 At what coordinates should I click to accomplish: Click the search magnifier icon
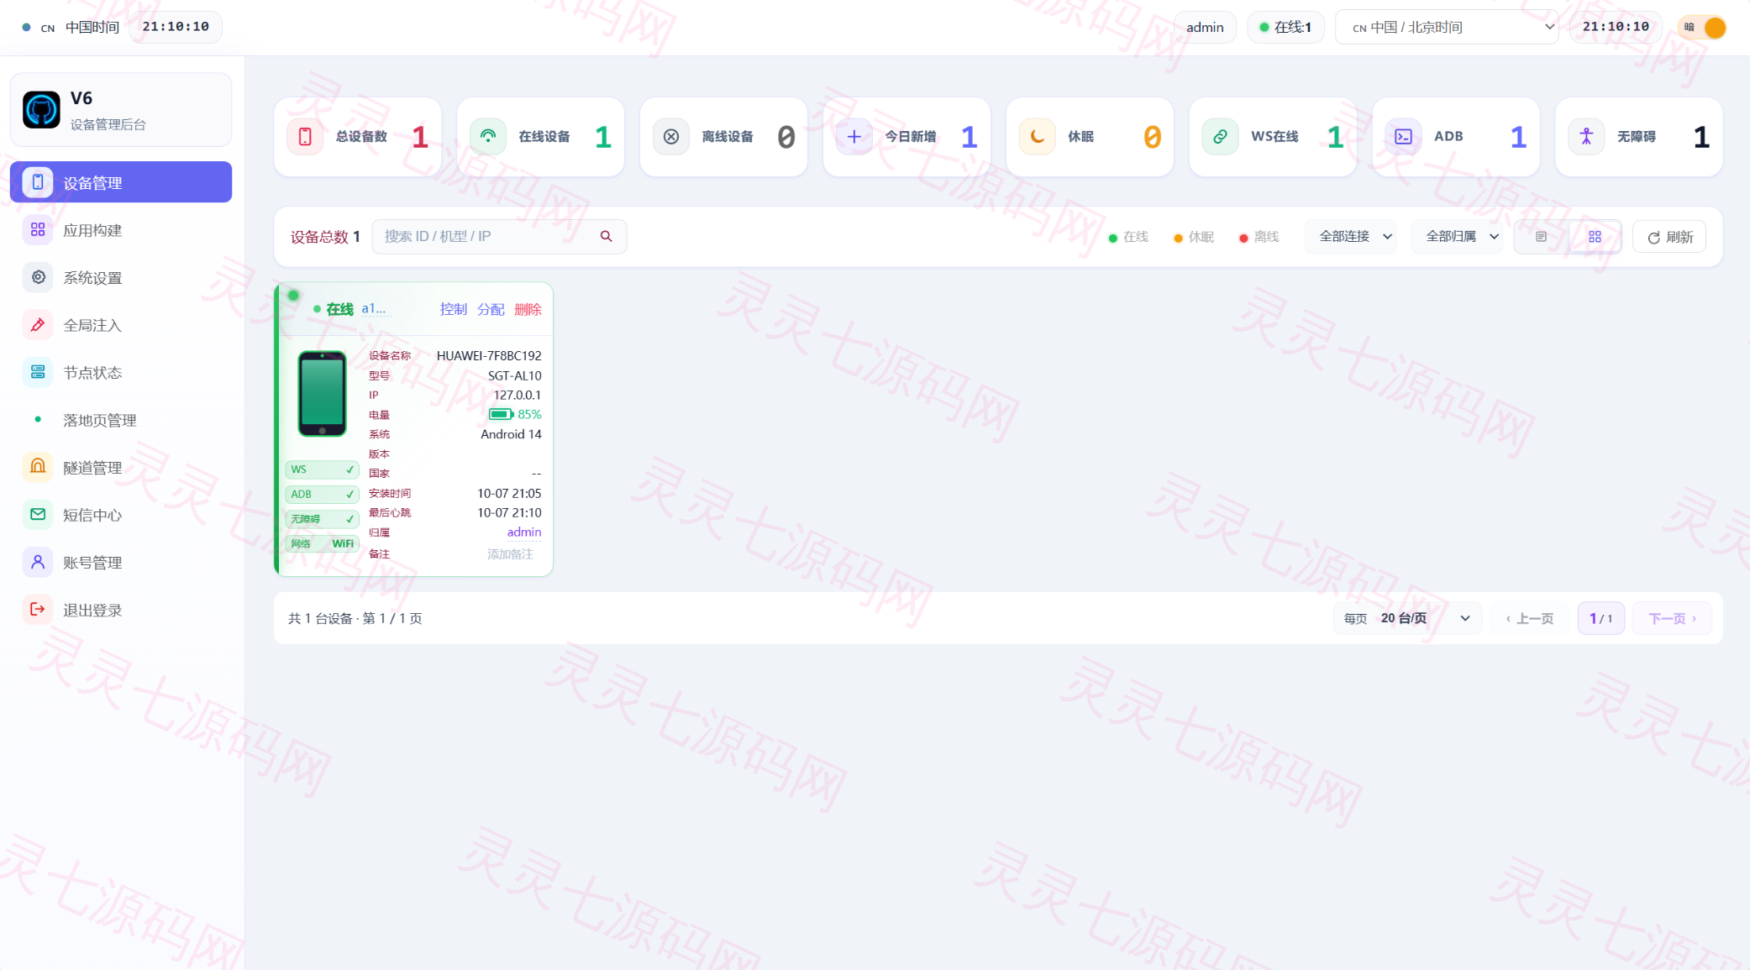607,237
